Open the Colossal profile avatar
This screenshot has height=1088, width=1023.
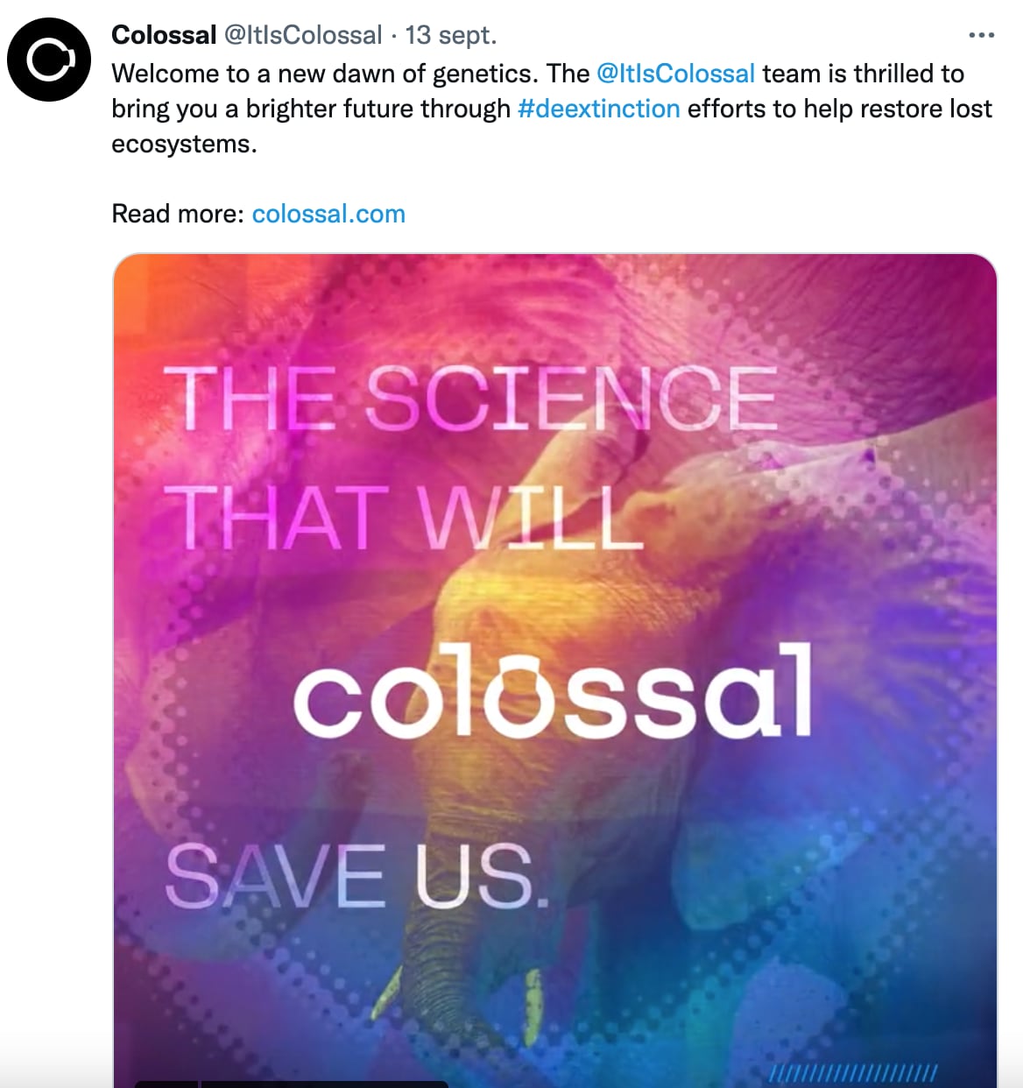point(49,60)
